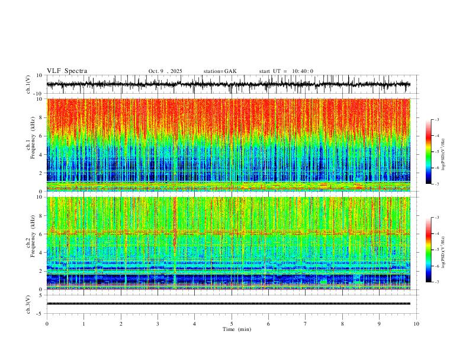Image resolution: width=469 pixels, height=363 pixels.
Task: Click the "6" tick on ch.2 frequency axis
Action: tap(41, 234)
